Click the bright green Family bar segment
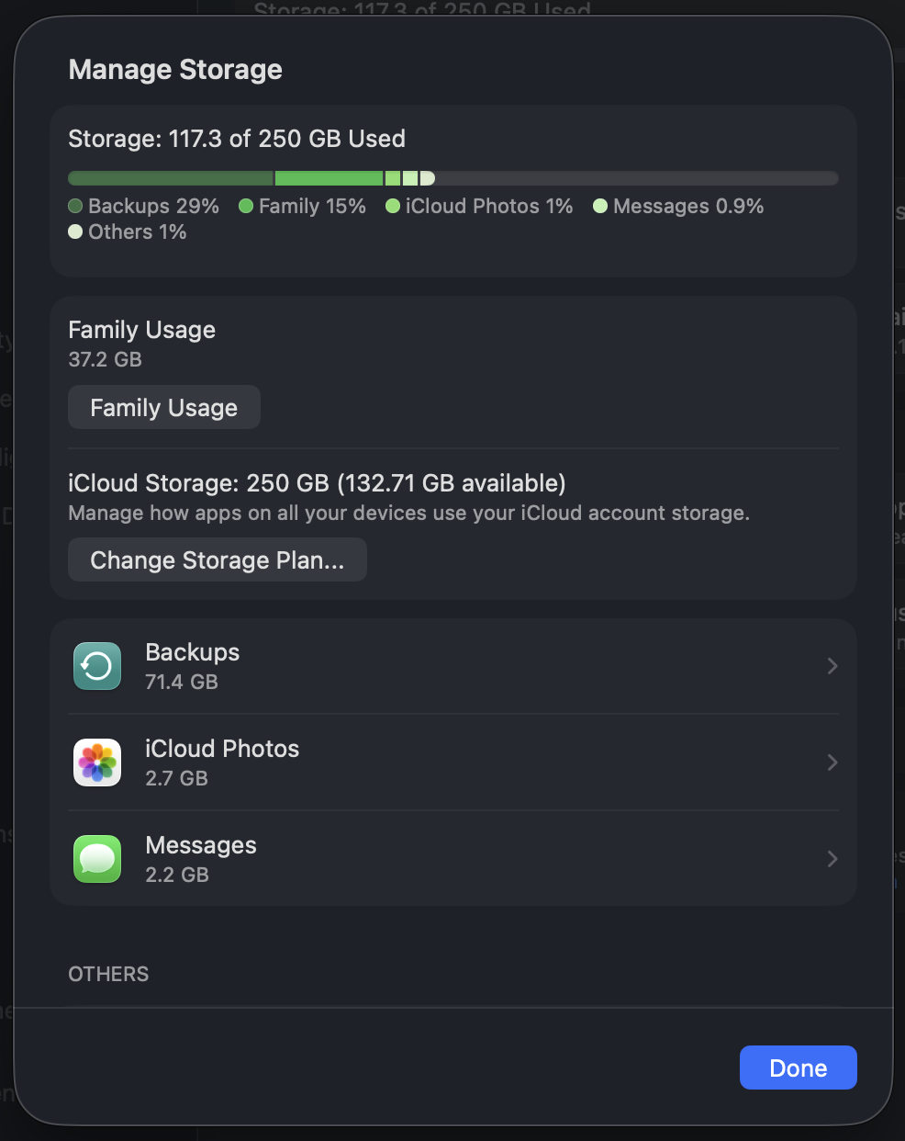 tap(329, 178)
